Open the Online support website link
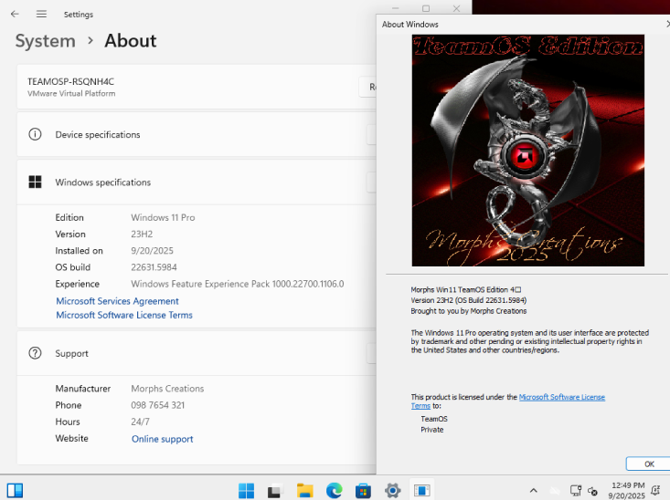Screen dimensions: 670x500 (x=163, y=439)
